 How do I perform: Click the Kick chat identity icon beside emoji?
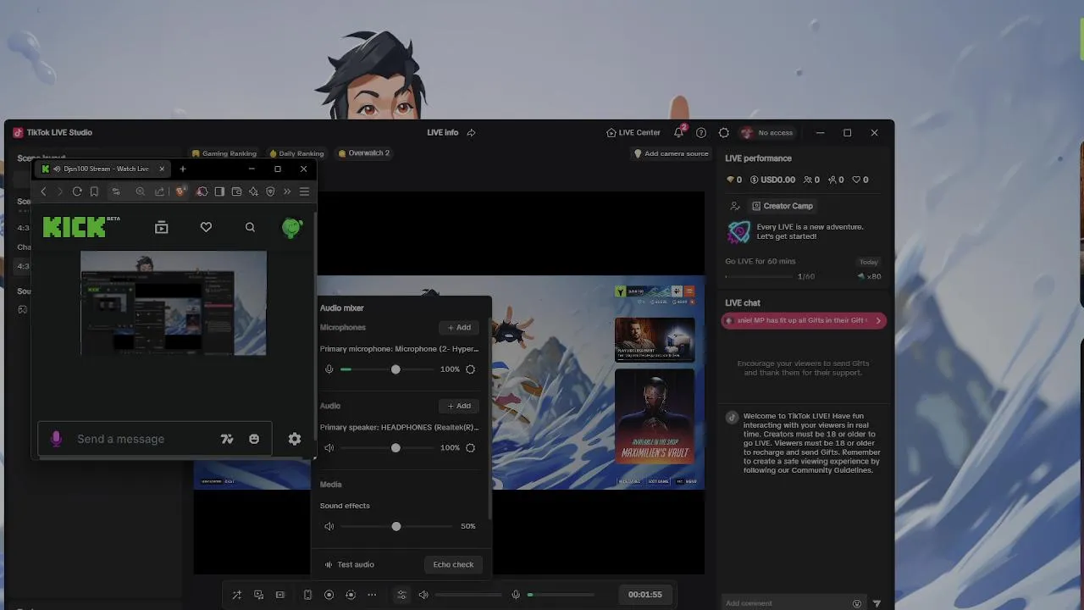click(x=227, y=439)
